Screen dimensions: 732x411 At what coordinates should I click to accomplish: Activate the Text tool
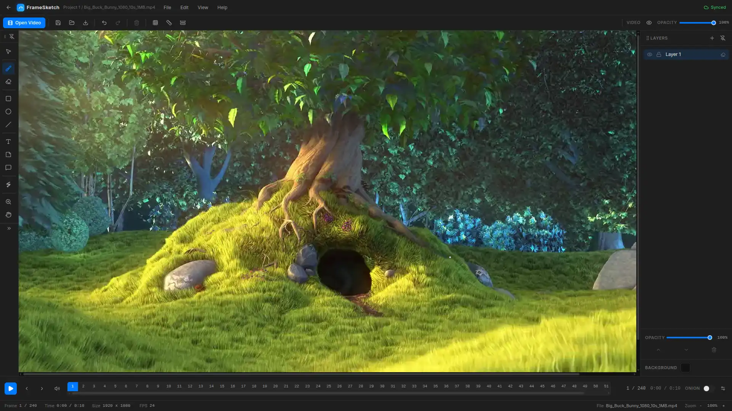pos(8,142)
